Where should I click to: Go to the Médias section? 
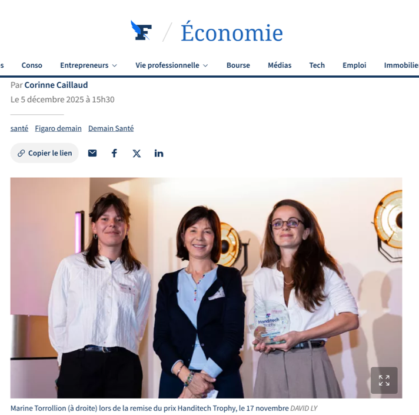click(x=280, y=65)
